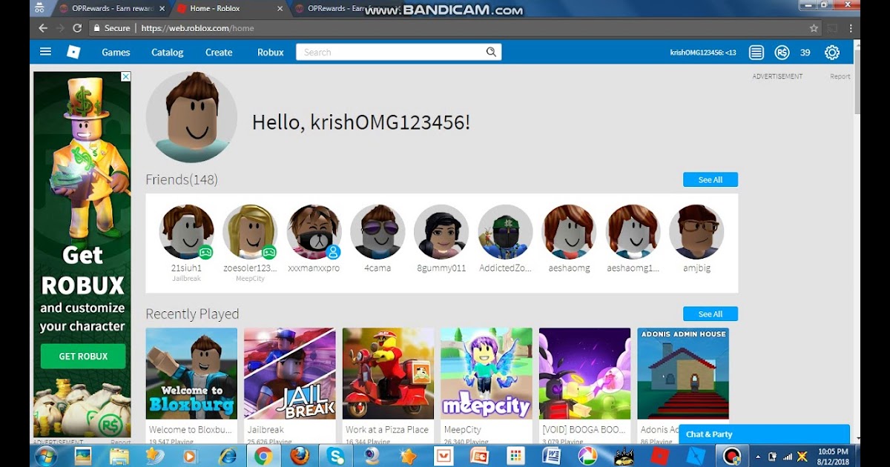
Task: Click the browser address bar URL
Action: click(x=197, y=28)
